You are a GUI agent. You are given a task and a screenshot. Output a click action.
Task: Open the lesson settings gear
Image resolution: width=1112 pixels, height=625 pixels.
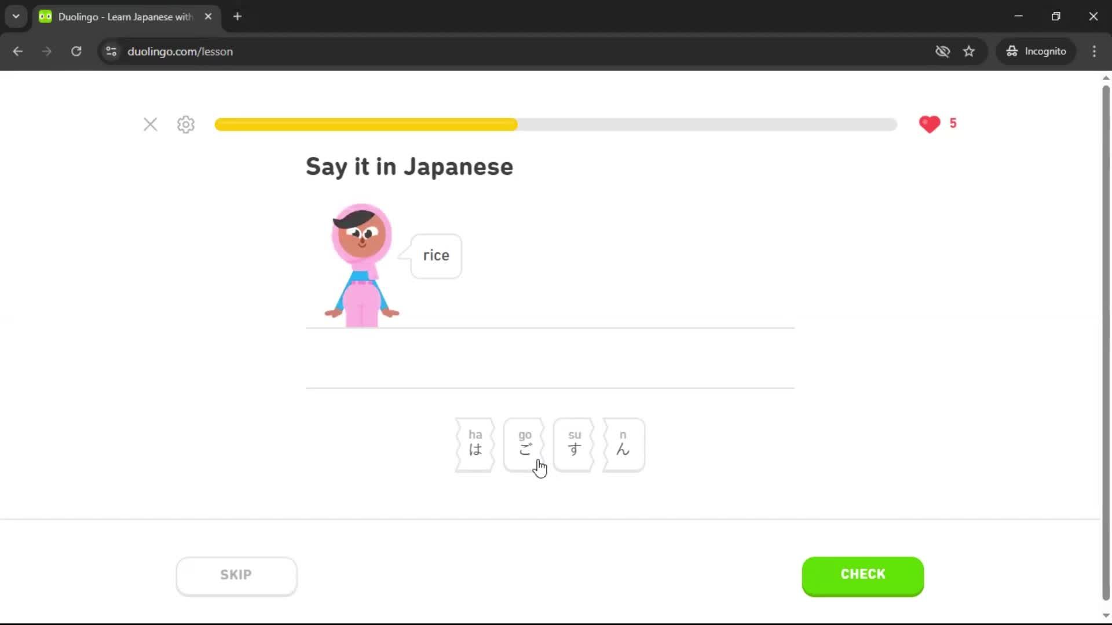pos(185,124)
